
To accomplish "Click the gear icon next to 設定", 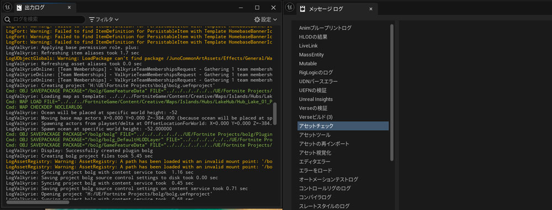I will (257, 19).
